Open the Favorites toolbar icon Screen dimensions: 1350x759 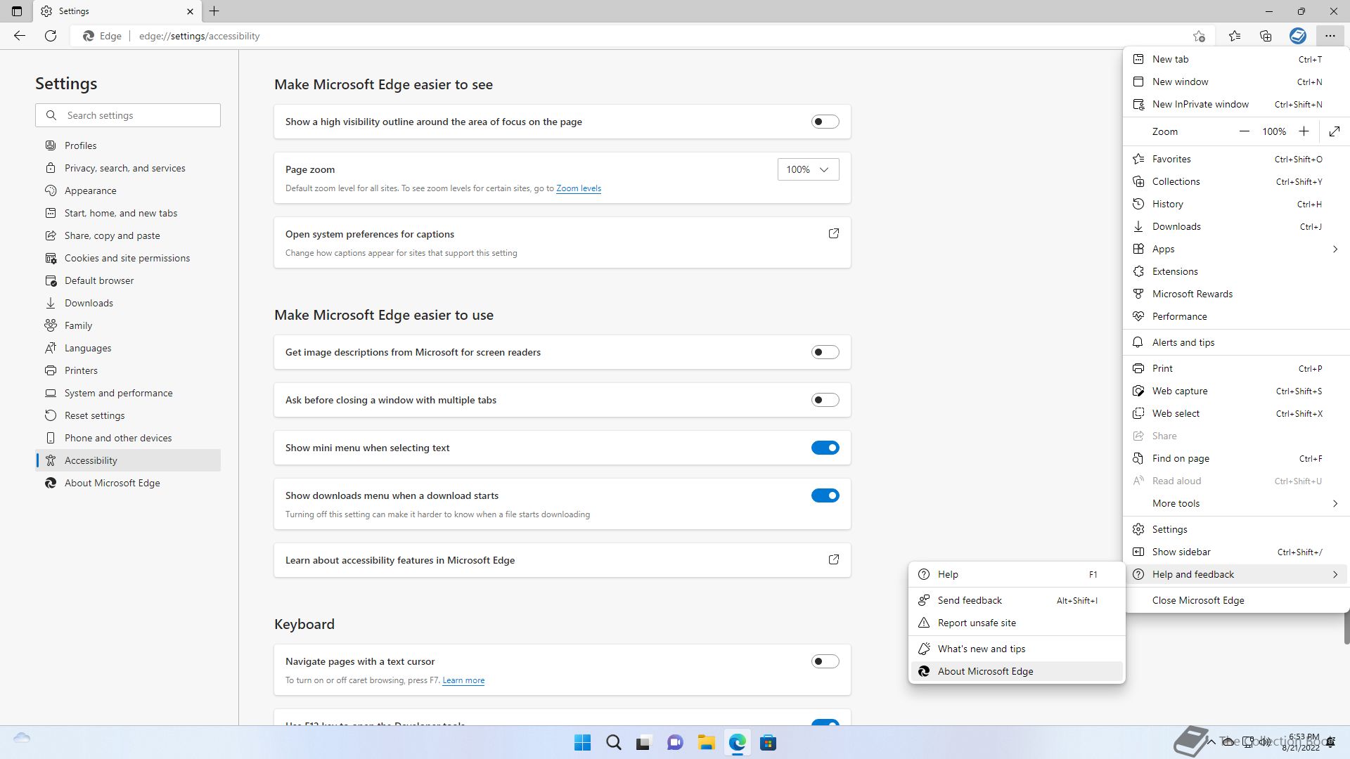(x=1235, y=36)
